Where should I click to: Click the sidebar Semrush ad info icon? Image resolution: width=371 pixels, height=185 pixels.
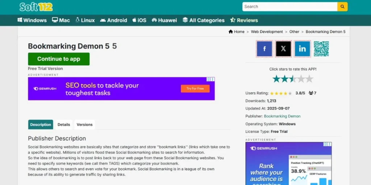pos(326,144)
